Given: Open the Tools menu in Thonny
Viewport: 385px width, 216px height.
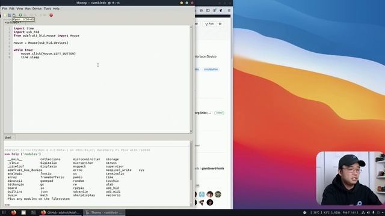Looking at the screenshot, I should point(48,8).
